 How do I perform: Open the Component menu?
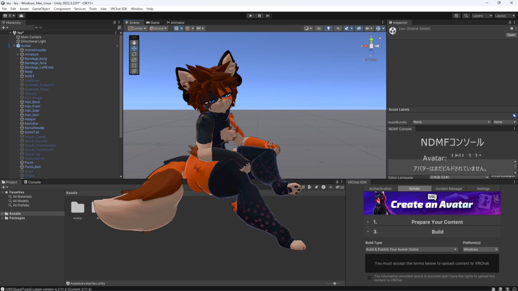(x=62, y=9)
